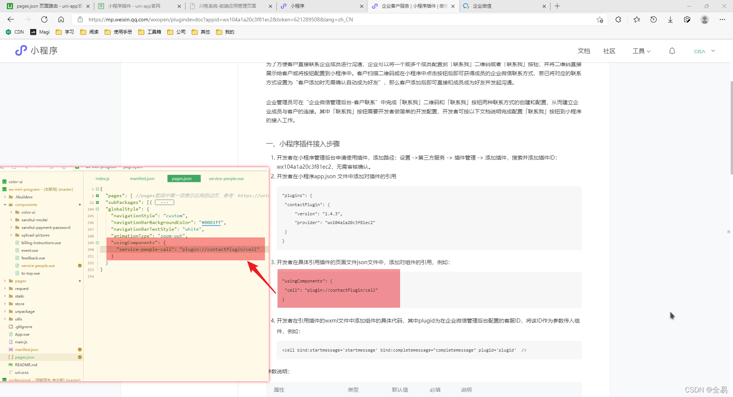Expand the unpackage folder

tap(5, 311)
